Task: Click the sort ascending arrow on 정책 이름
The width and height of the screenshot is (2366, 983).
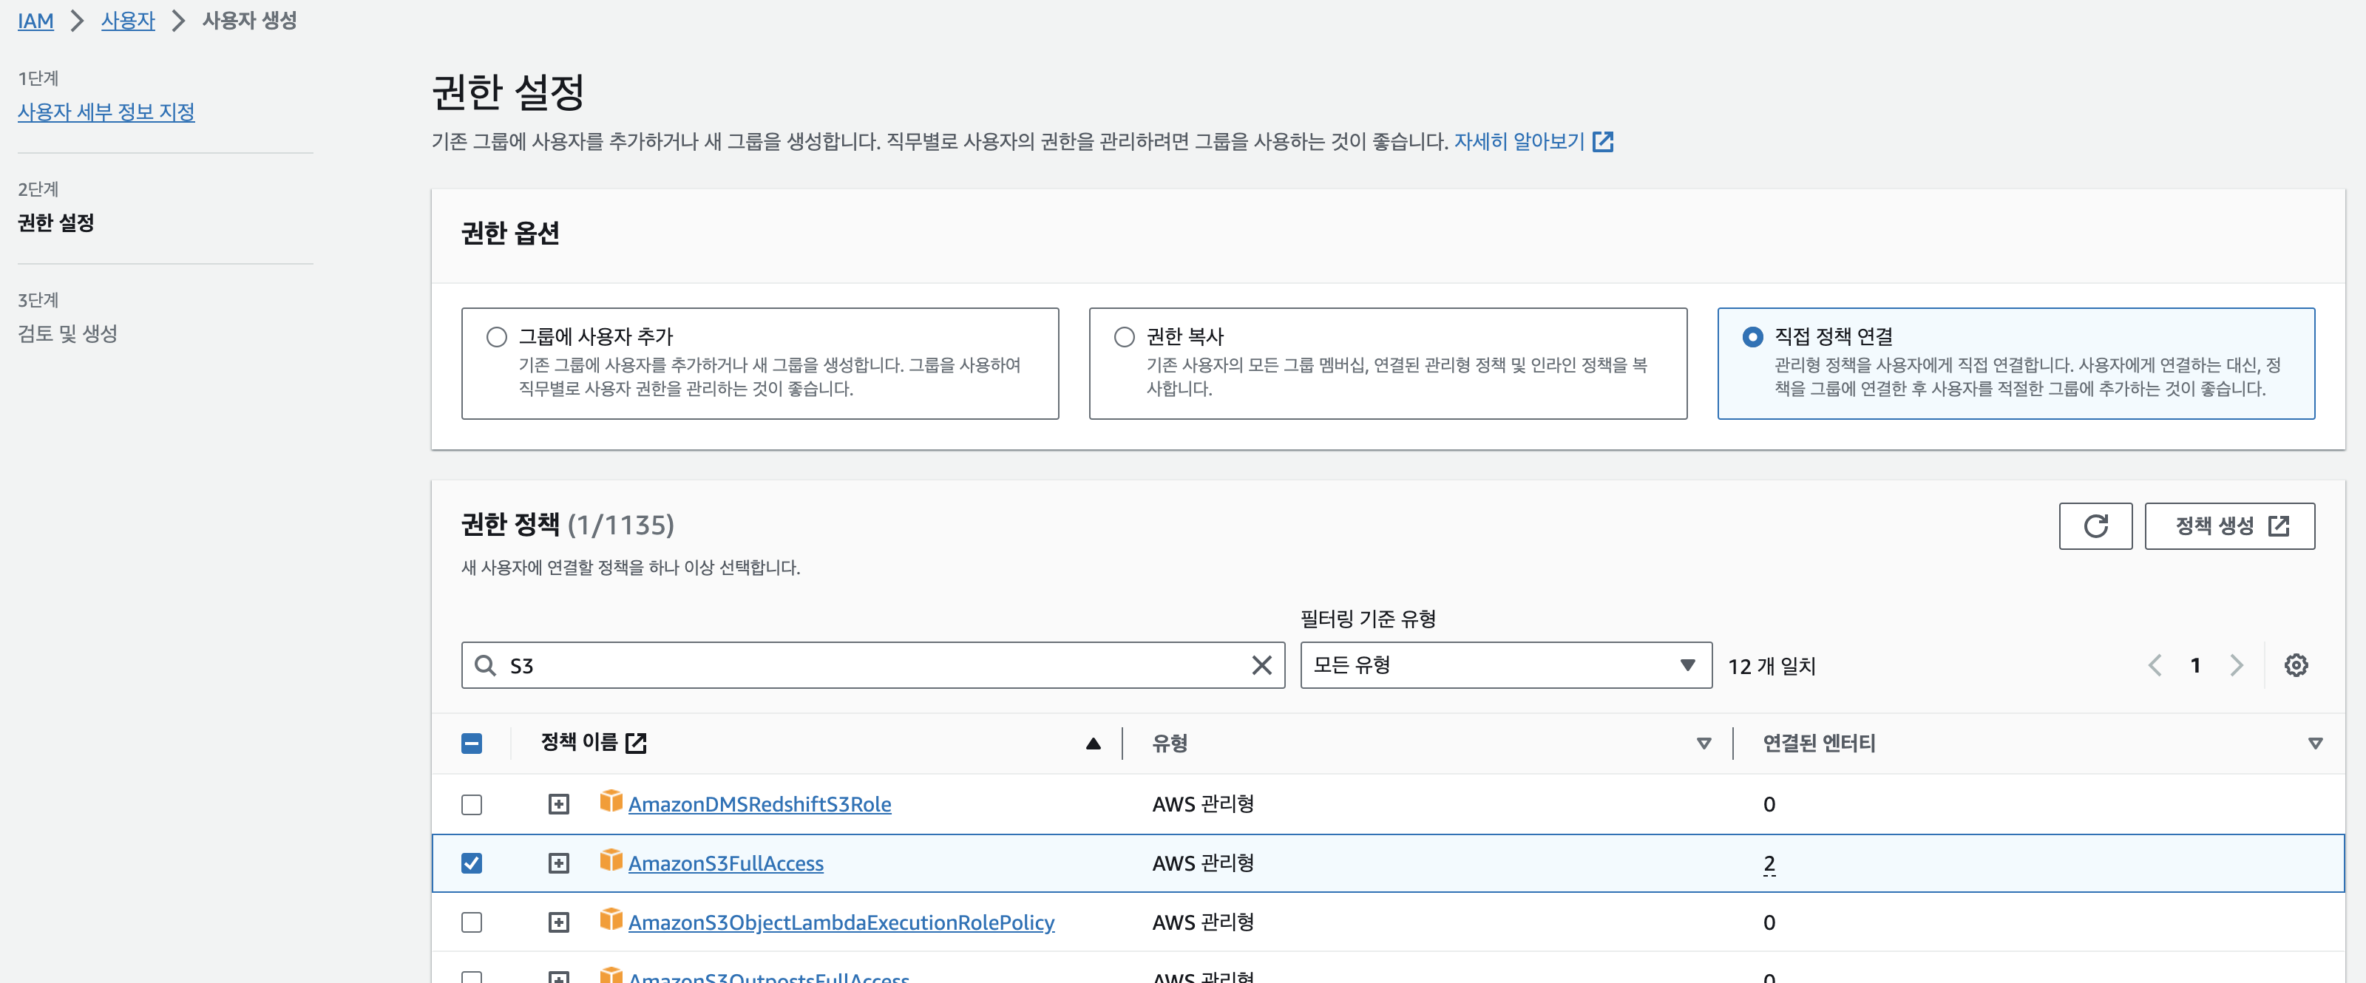Action: pos(1093,744)
